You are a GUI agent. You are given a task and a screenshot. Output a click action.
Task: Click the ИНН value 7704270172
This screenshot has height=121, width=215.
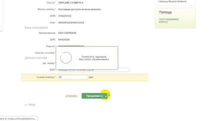tap(64, 16)
